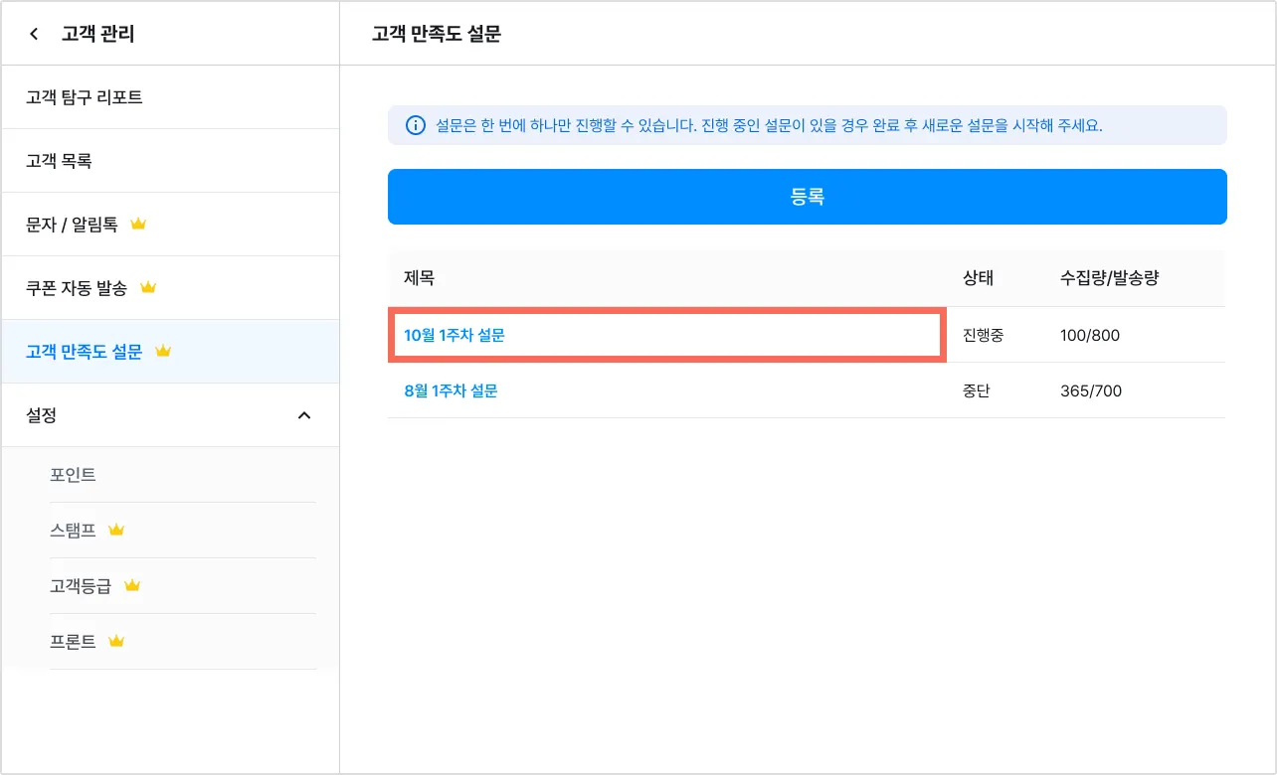Screen dimensions: 1277x775
Task: Click the crown icon beside 고객 만족도 설문
Action: click(x=163, y=352)
